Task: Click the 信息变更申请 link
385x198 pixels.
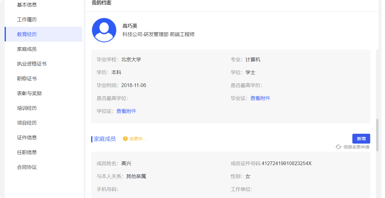Action: coord(356,147)
